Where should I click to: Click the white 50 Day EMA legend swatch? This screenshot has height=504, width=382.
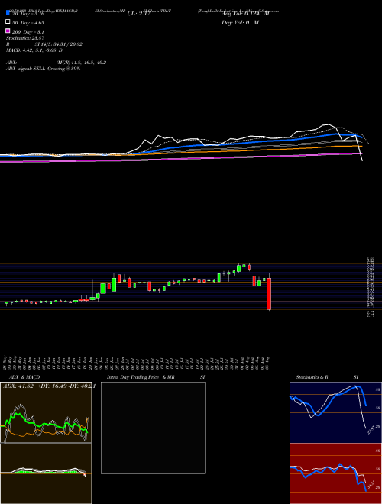[x=8, y=21]
